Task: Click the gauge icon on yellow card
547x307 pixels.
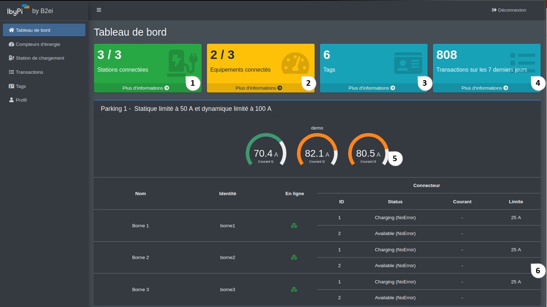Action: (295, 63)
